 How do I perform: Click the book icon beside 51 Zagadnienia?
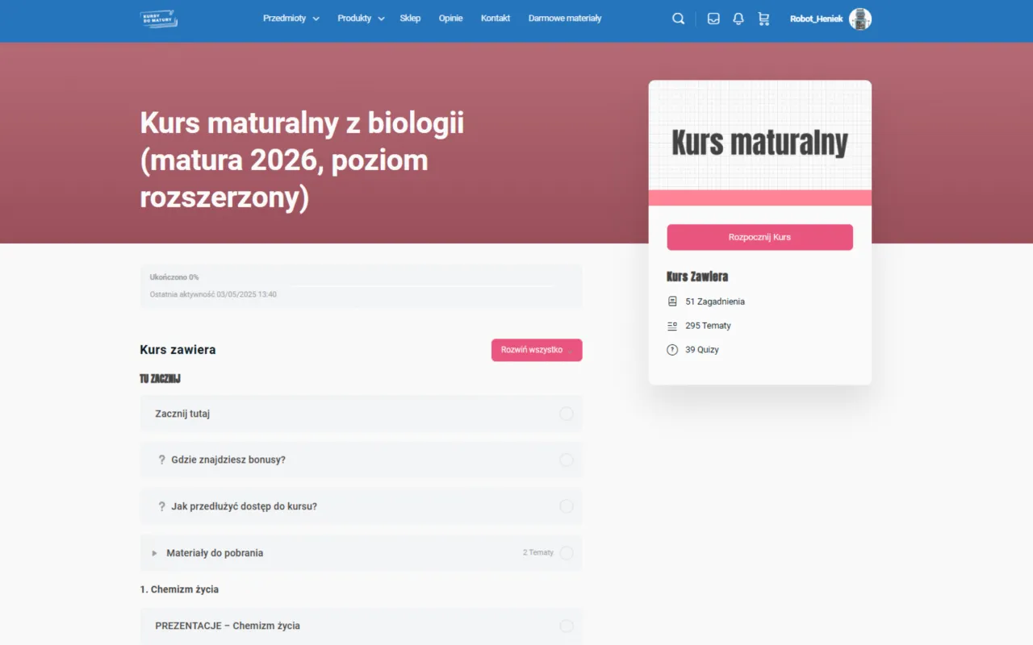(671, 301)
